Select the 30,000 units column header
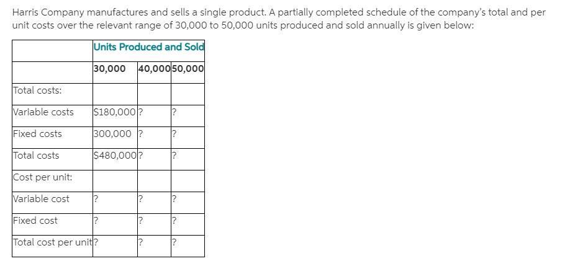 click(x=109, y=69)
